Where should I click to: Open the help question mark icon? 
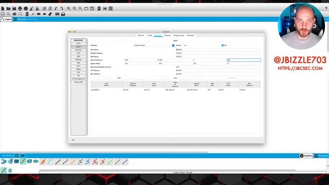(326, 8)
